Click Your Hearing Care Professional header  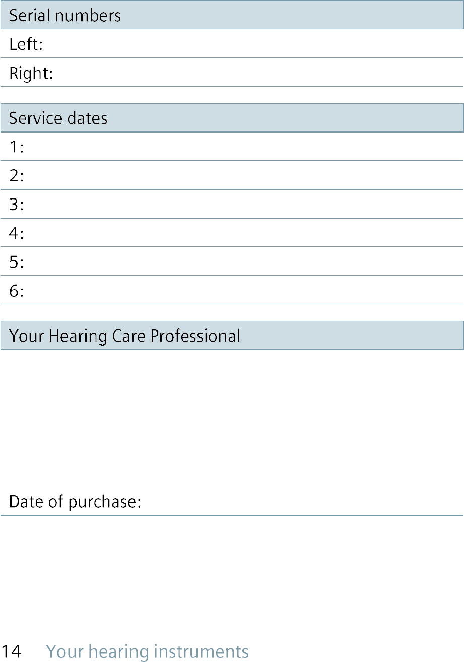(x=232, y=336)
